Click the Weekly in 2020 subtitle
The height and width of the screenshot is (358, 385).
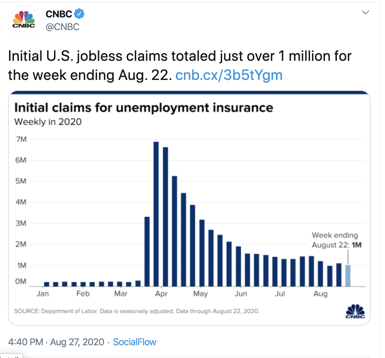pyautogui.click(x=48, y=122)
